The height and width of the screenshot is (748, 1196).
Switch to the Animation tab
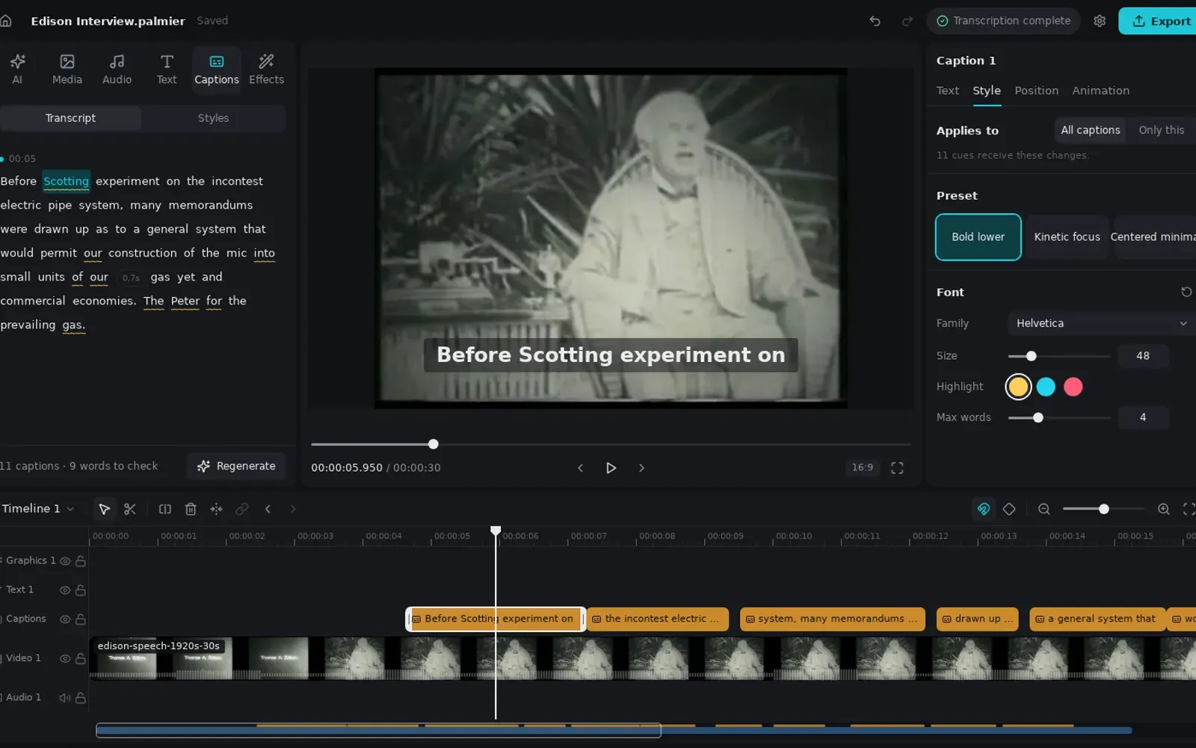click(x=1100, y=91)
